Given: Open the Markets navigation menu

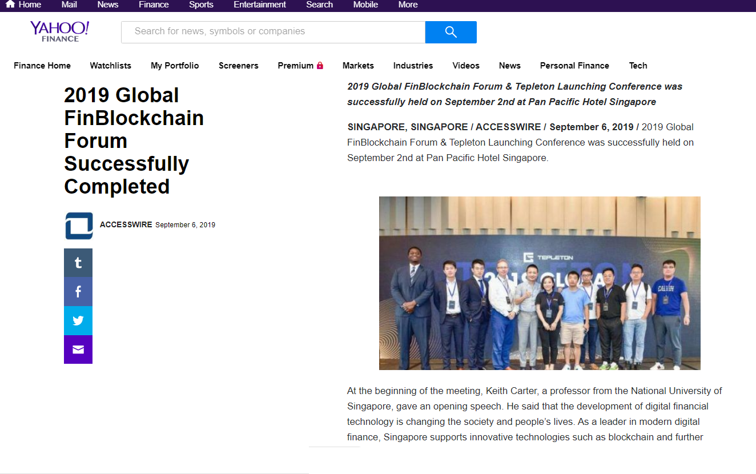Looking at the screenshot, I should [x=358, y=66].
